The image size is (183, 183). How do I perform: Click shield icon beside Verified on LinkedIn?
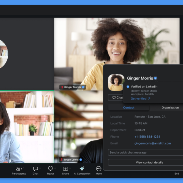[x=128, y=87]
